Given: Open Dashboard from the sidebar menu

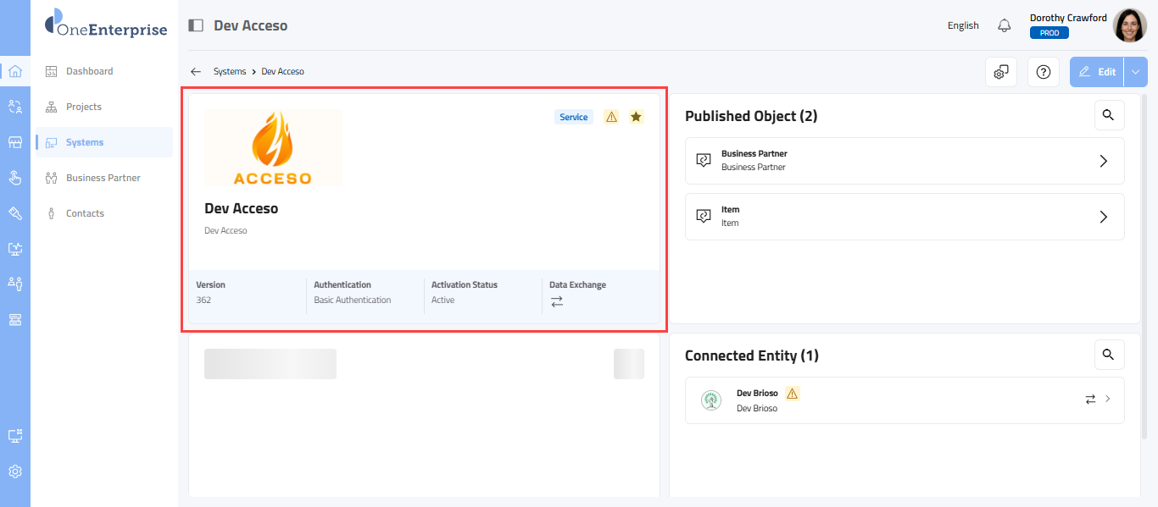Looking at the screenshot, I should tap(89, 71).
